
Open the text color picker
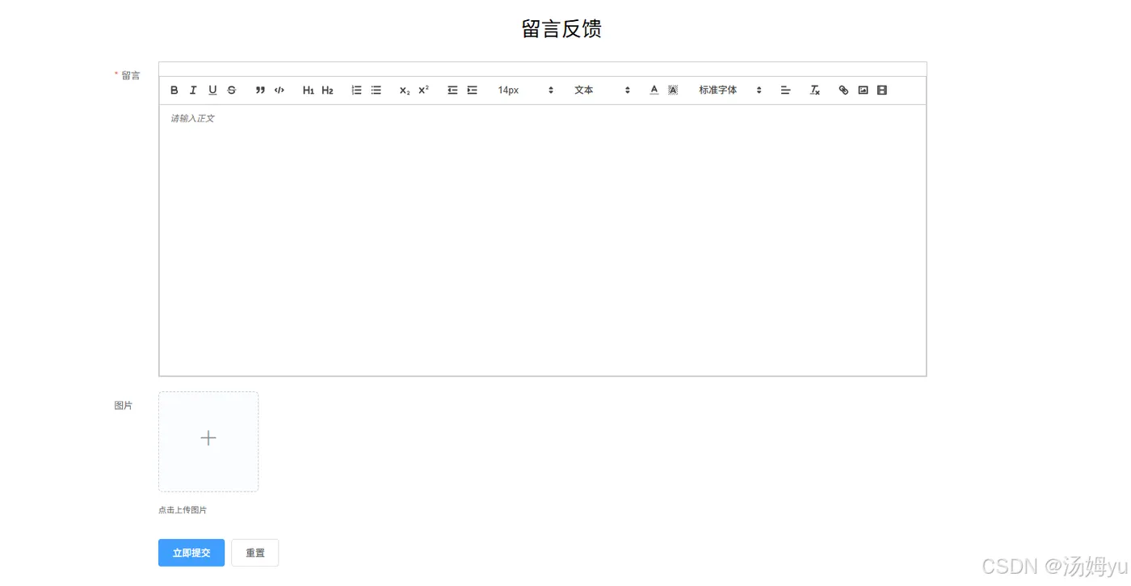coord(654,91)
